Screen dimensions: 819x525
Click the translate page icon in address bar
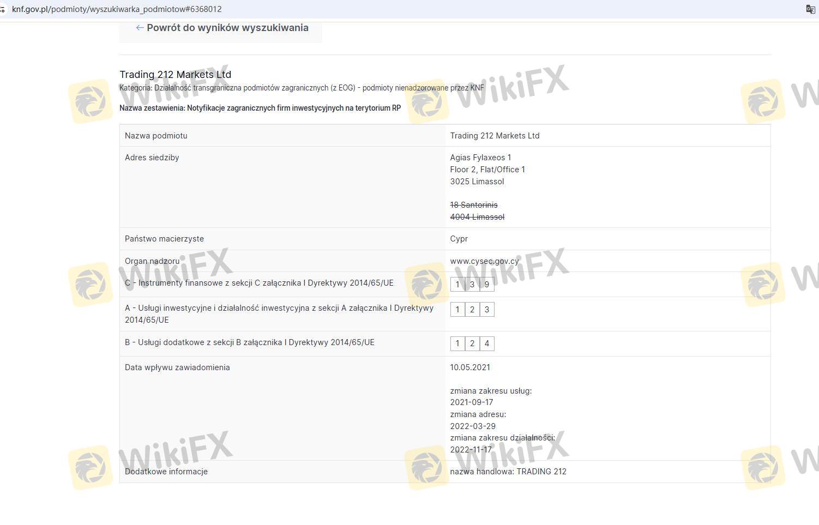click(810, 9)
